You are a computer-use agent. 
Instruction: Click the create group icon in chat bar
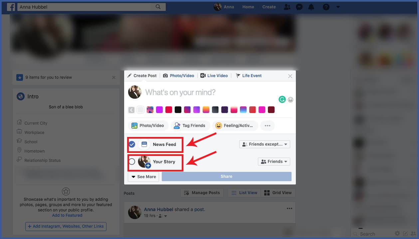click(413, 234)
